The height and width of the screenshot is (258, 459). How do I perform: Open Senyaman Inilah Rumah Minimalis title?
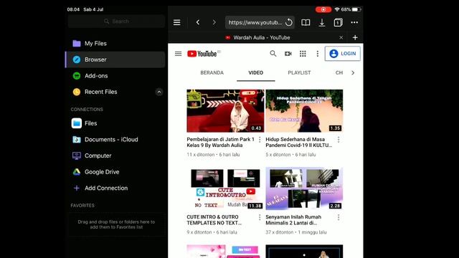(x=293, y=220)
